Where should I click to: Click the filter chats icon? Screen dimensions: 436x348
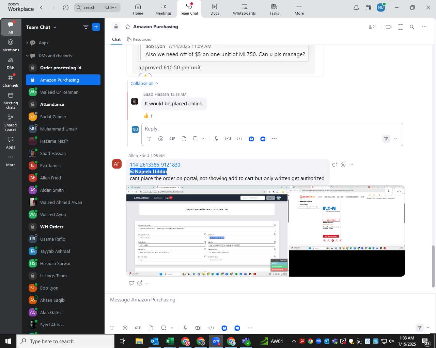coord(86,27)
